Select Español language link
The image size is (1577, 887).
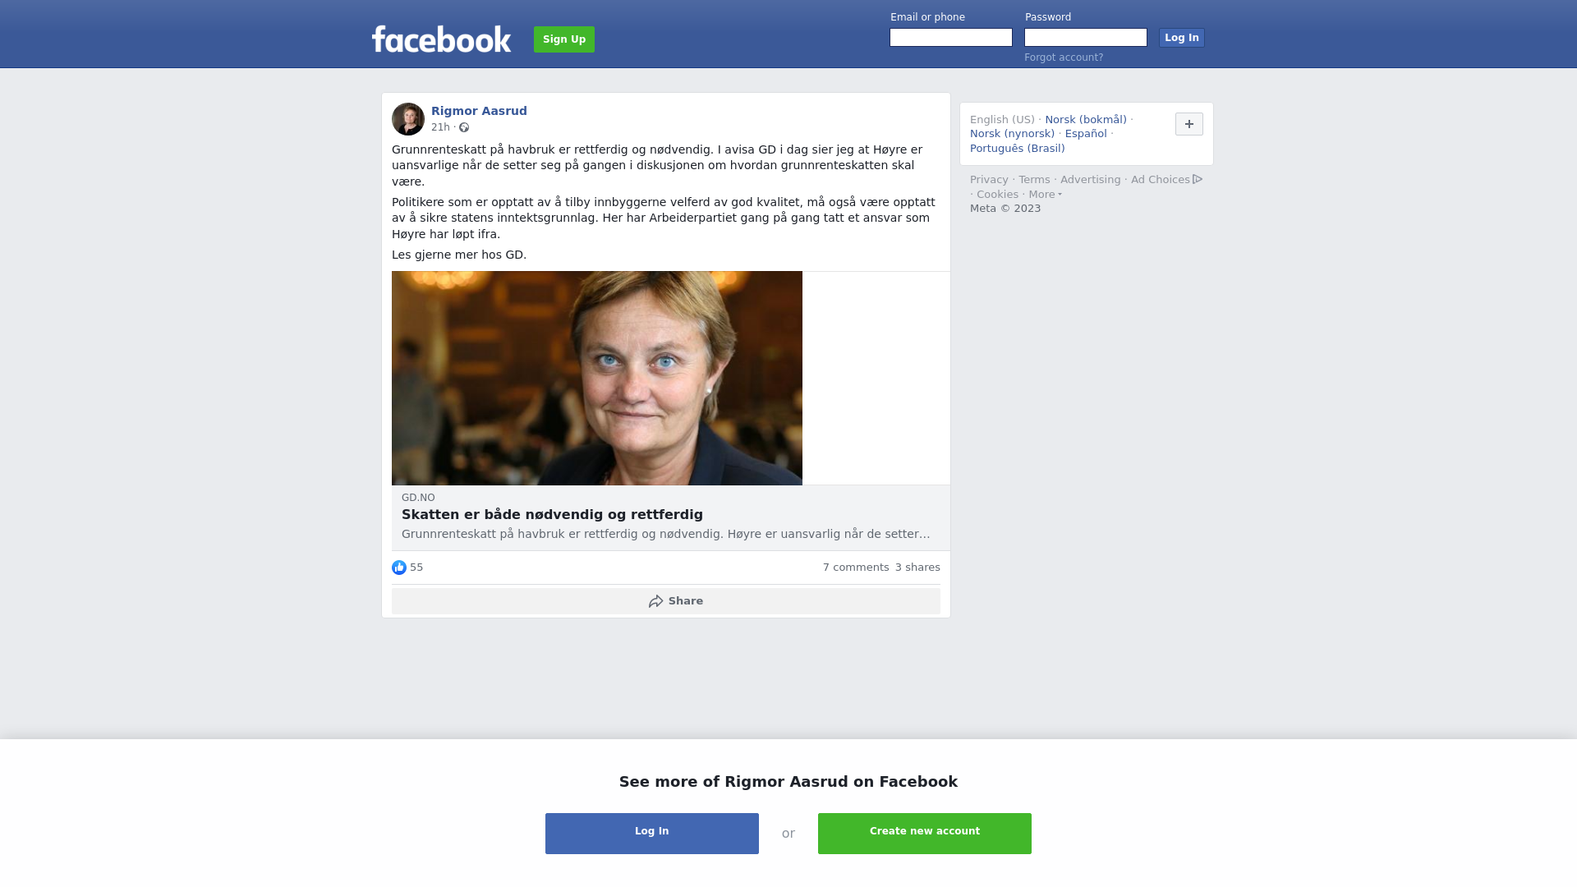click(1086, 134)
